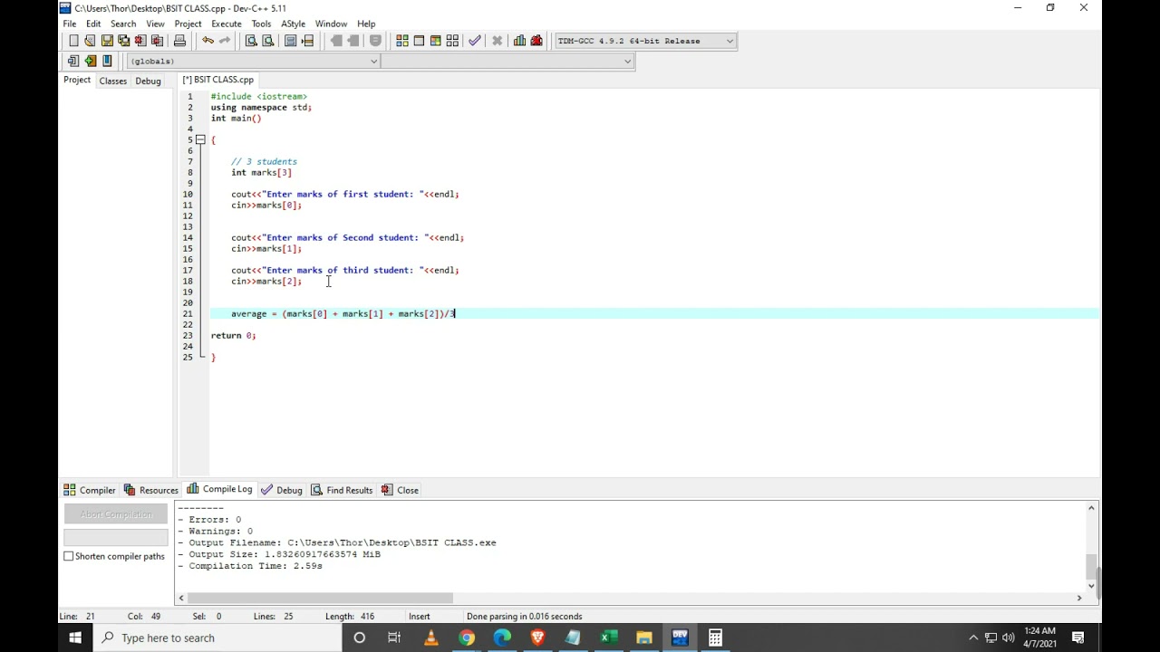Switch to the Classes tab in the sidebar
Image resolution: width=1160 pixels, height=652 pixels.
click(113, 81)
